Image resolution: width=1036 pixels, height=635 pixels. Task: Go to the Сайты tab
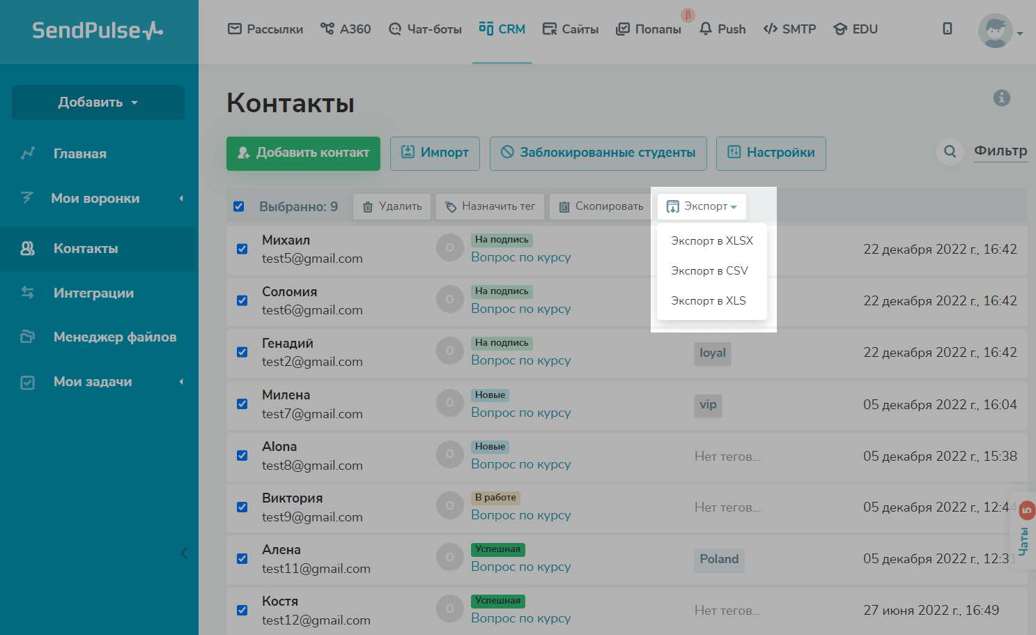click(571, 29)
